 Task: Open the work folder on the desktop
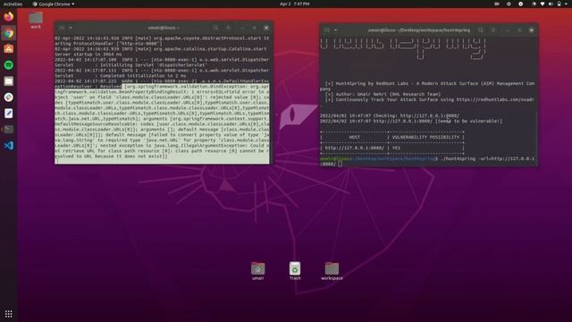coord(36,20)
